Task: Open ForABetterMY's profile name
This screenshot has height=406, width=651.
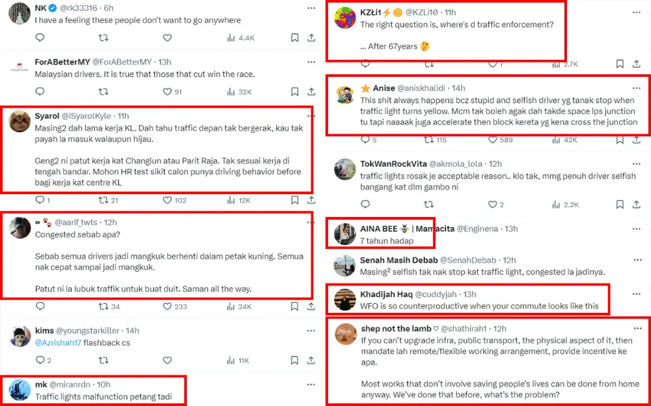Action: (x=62, y=62)
